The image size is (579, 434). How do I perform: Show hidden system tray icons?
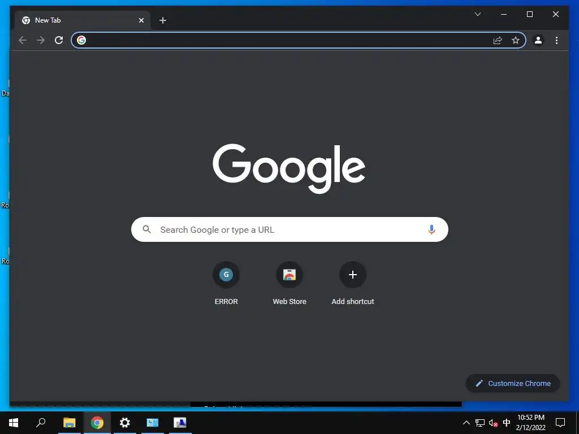coord(466,423)
